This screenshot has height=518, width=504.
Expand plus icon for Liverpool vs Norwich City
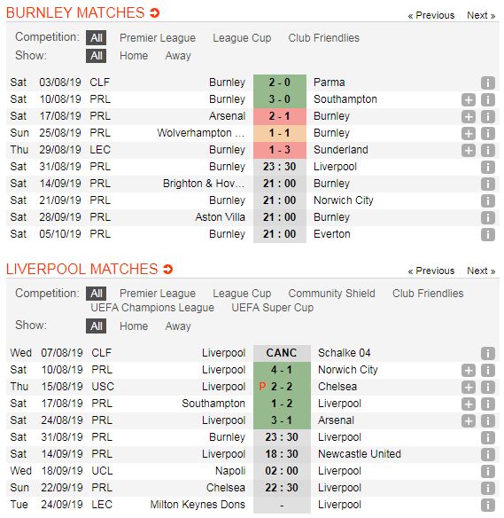(468, 370)
